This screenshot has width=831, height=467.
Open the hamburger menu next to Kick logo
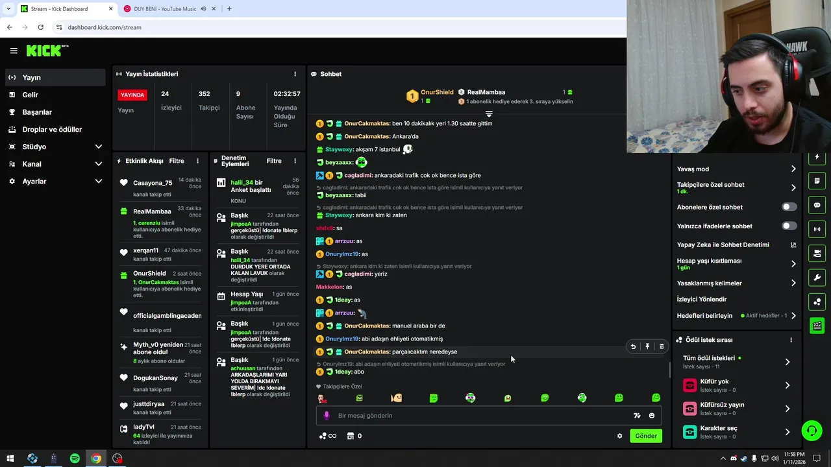[x=14, y=51]
